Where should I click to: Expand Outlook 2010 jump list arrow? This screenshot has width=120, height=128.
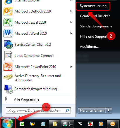coord(71,11)
